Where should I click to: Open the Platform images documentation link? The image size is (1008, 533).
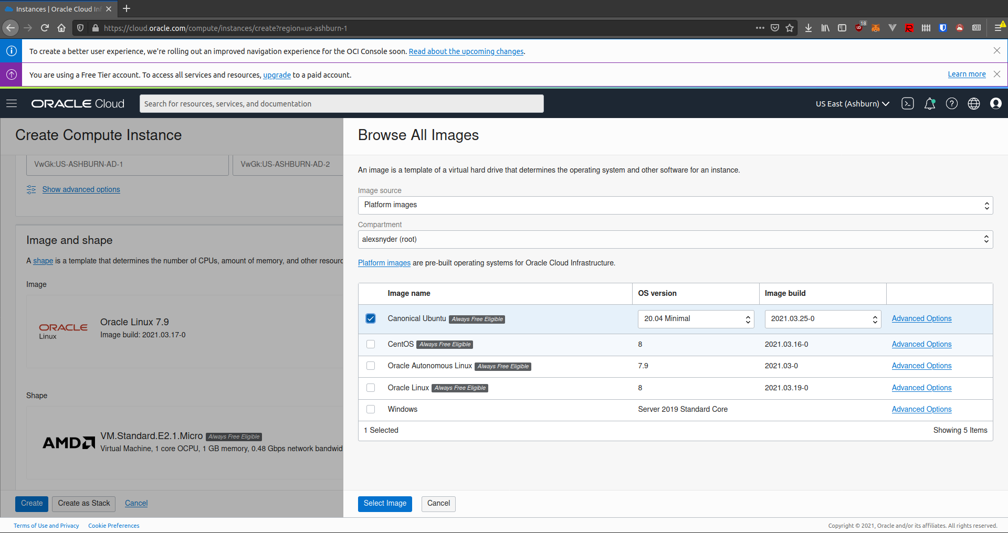[x=384, y=263]
